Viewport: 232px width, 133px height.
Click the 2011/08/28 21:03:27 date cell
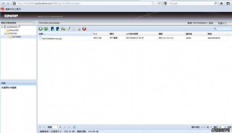coord(135,38)
